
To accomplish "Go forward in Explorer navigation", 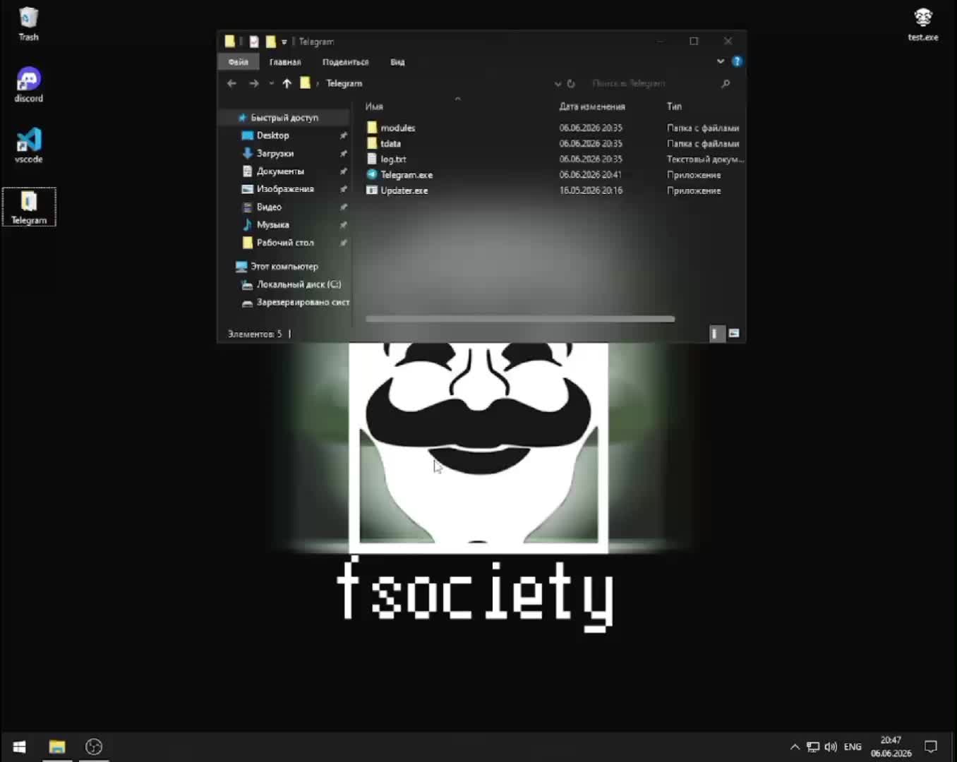I will [253, 83].
